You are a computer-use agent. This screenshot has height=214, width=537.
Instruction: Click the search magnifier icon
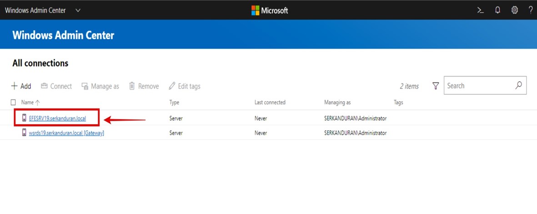click(518, 85)
